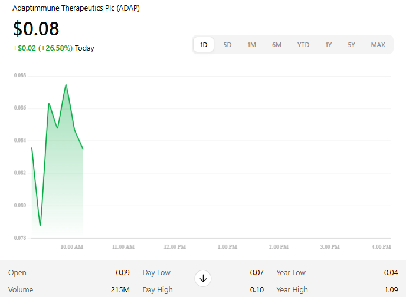The image size is (406, 297).
Task: Select the MAX range tab
Action: point(378,45)
